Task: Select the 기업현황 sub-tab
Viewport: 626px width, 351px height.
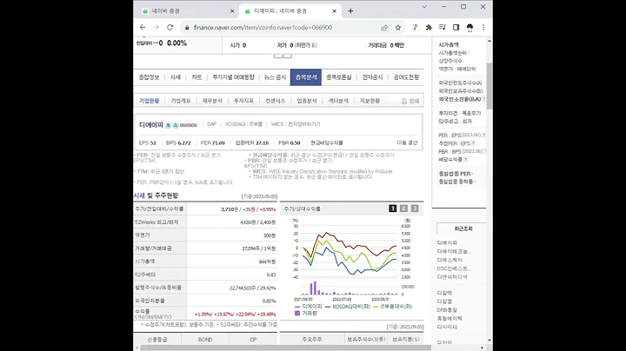Action: click(x=150, y=101)
